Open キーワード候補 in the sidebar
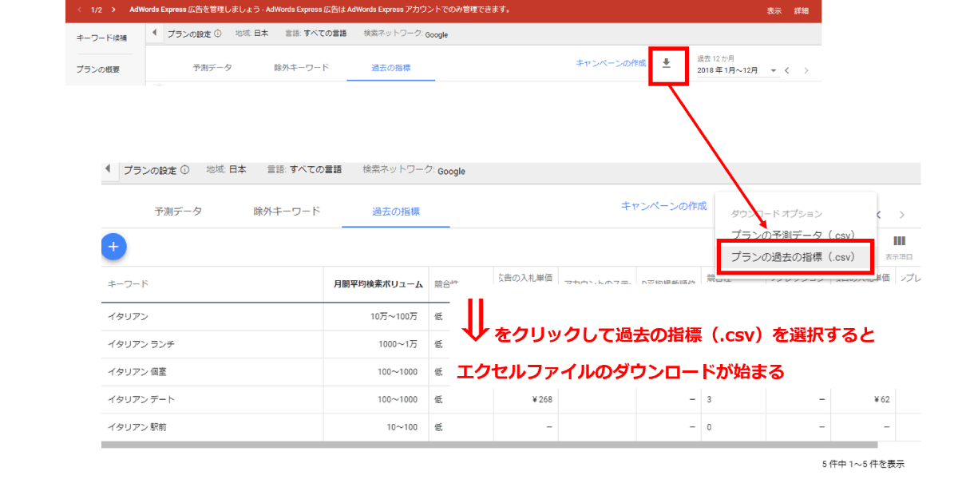958x479 pixels. tap(101, 38)
